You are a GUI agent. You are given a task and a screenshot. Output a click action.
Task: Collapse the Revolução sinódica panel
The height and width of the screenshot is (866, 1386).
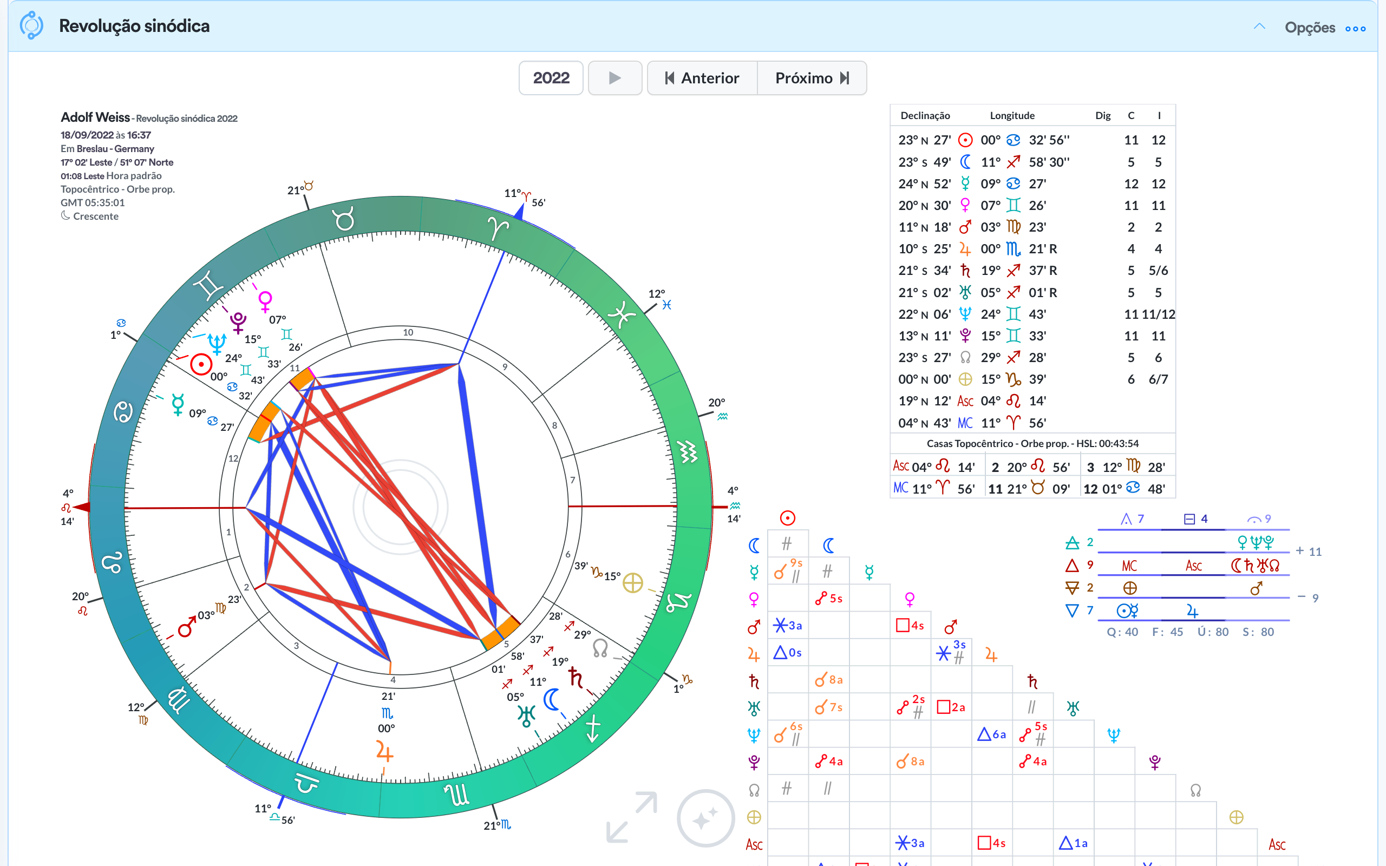(x=1259, y=27)
